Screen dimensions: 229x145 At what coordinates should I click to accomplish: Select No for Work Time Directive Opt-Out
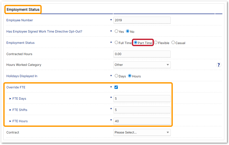[128, 31]
